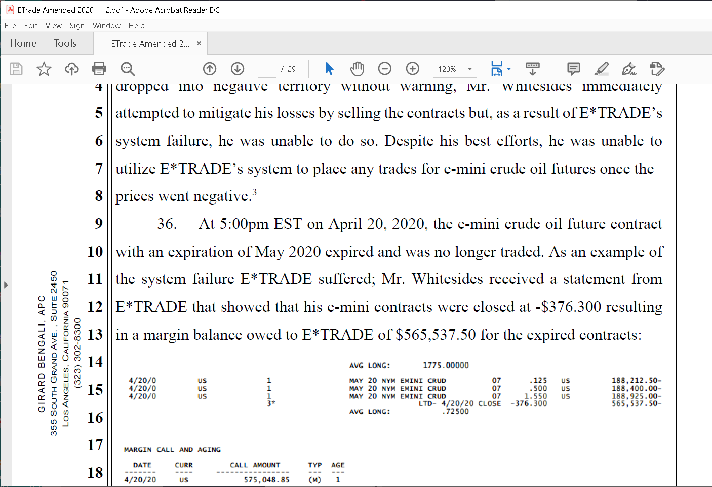Select the Highlight text pen tool
Image resolution: width=712 pixels, height=487 pixels.
(x=602, y=69)
